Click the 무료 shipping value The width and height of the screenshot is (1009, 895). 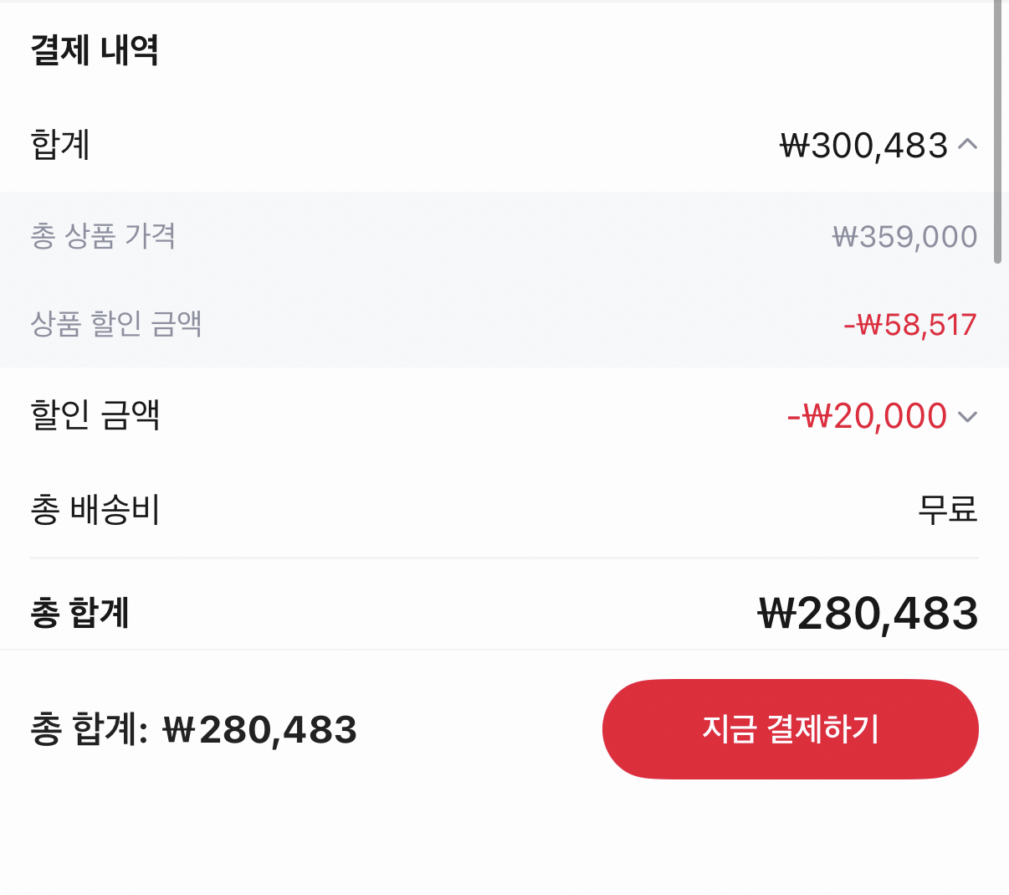947,509
